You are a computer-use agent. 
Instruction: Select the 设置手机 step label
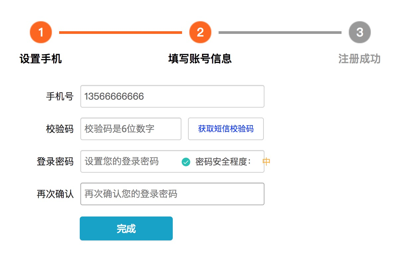[x=41, y=59]
